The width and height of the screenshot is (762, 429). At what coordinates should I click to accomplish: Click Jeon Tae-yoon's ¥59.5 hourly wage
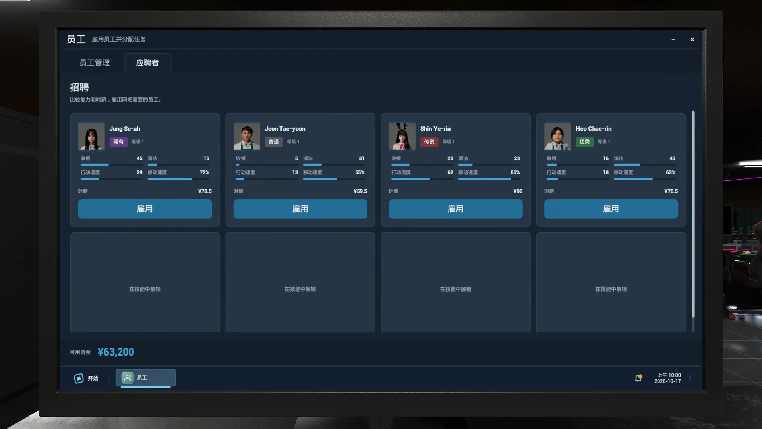point(360,191)
